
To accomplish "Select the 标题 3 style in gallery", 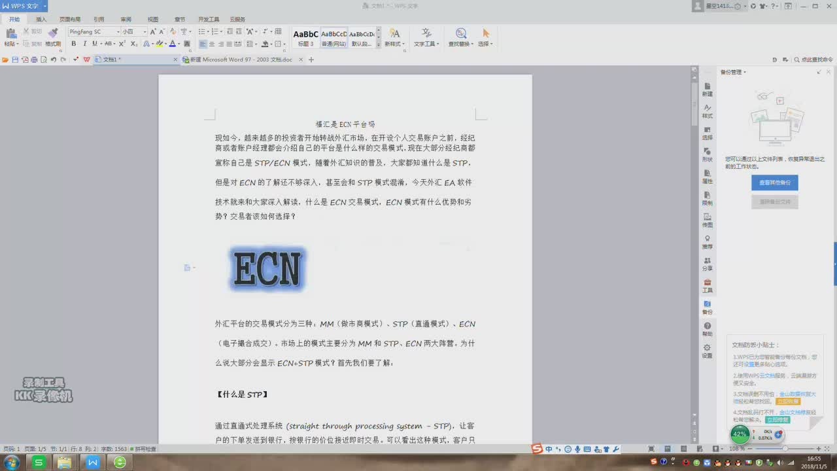I will pos(305,38).
